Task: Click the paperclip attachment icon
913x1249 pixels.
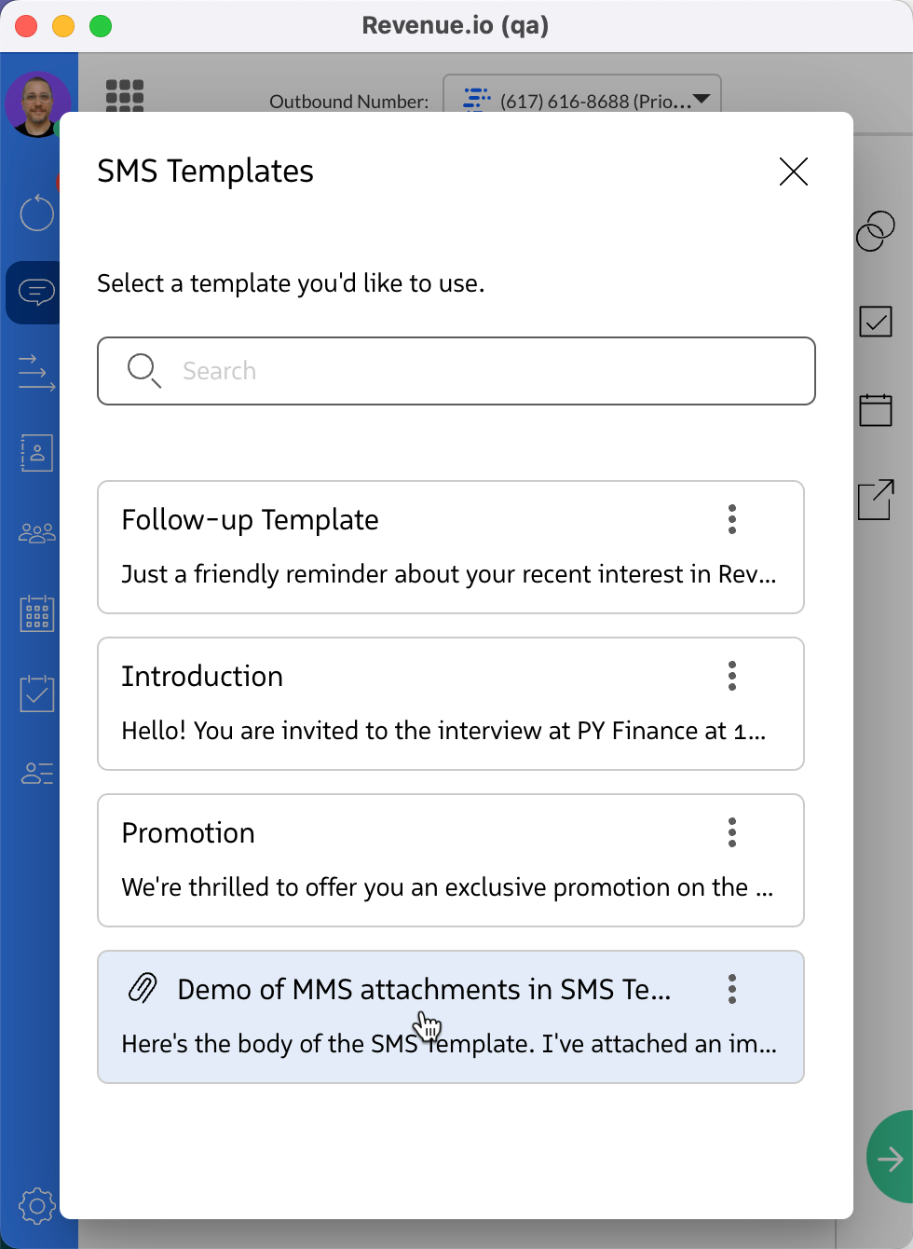Action: click(143, 988)
